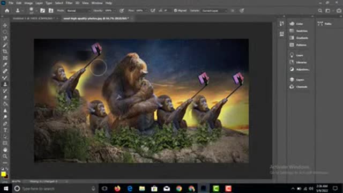Screen dimensions: 343x193
Task: Click the Search icon in options bar
Action: 320,11
